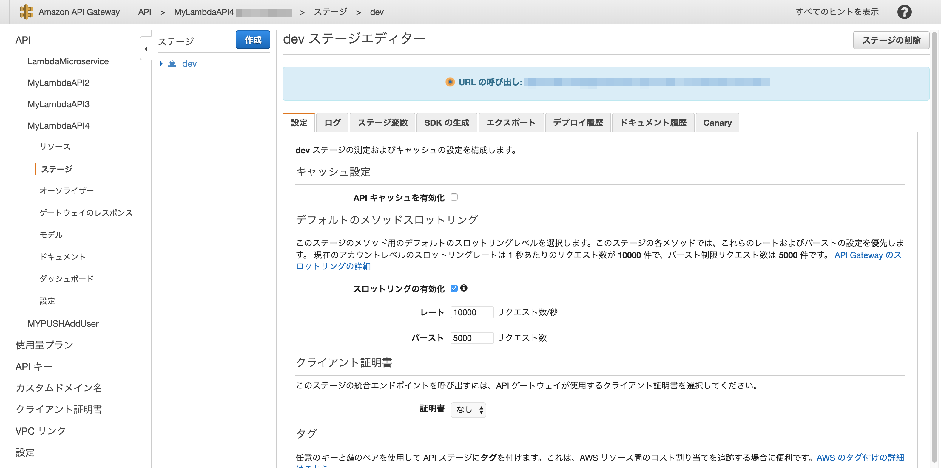
Task: Open モデル in sidebar
Action: [51, 235]
